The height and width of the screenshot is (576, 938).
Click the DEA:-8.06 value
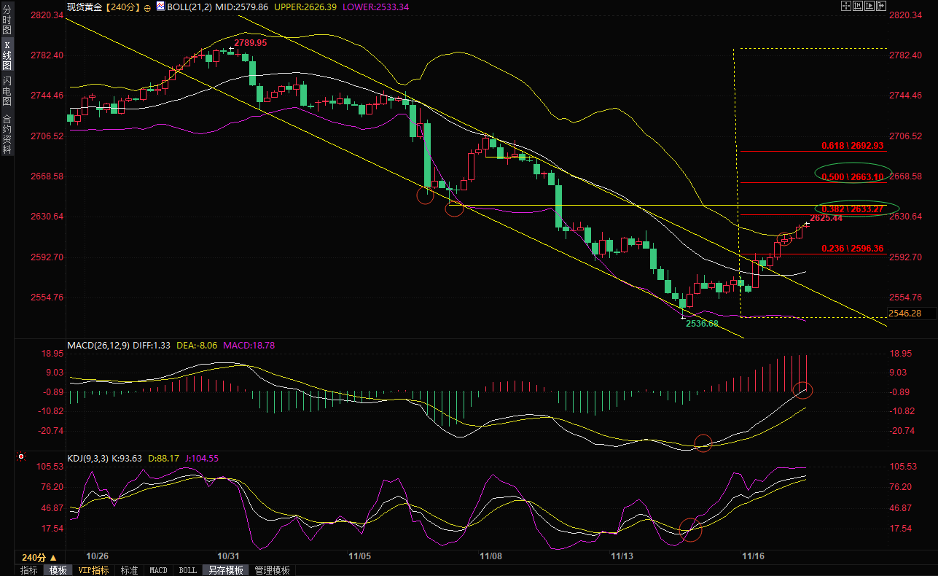coord(197,345)
